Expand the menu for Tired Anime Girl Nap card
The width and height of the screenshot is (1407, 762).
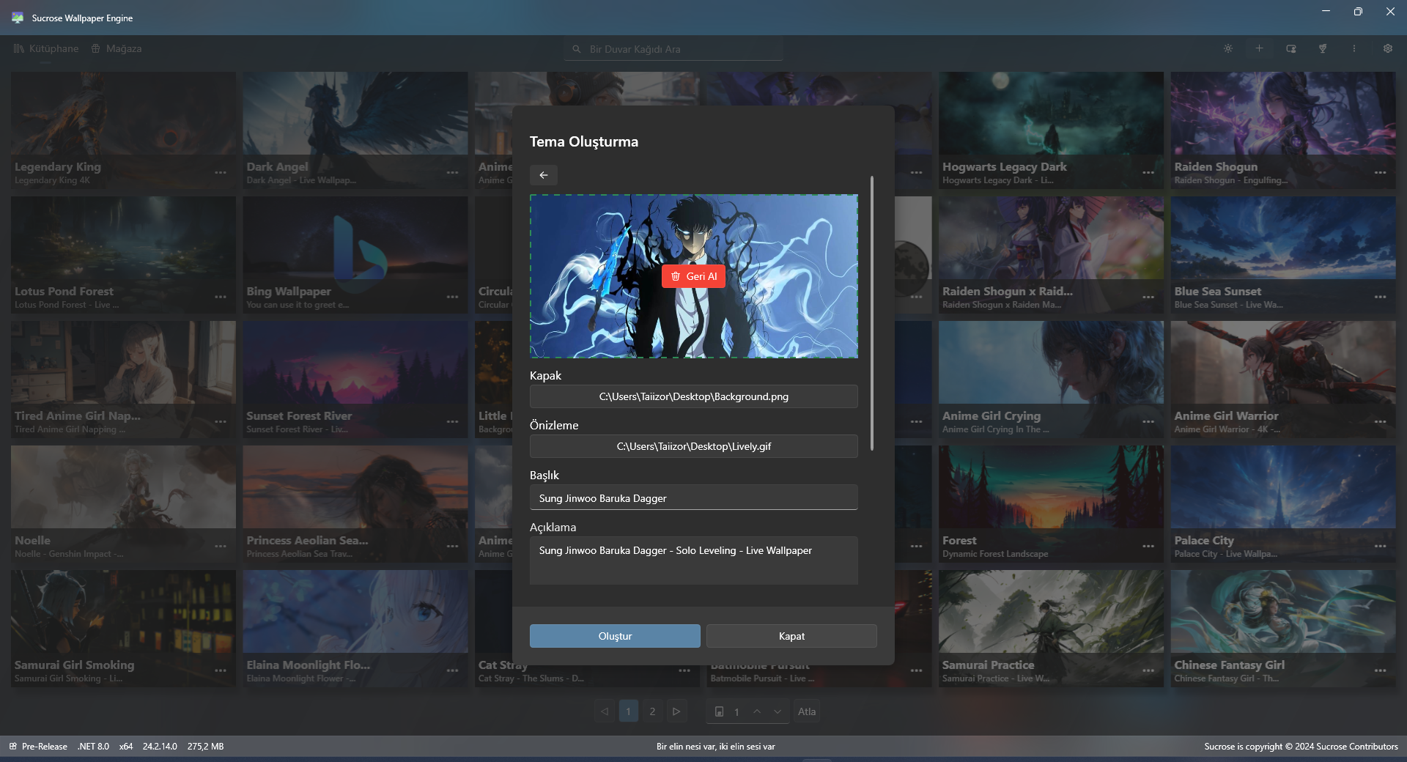click(x=221, y=422)
